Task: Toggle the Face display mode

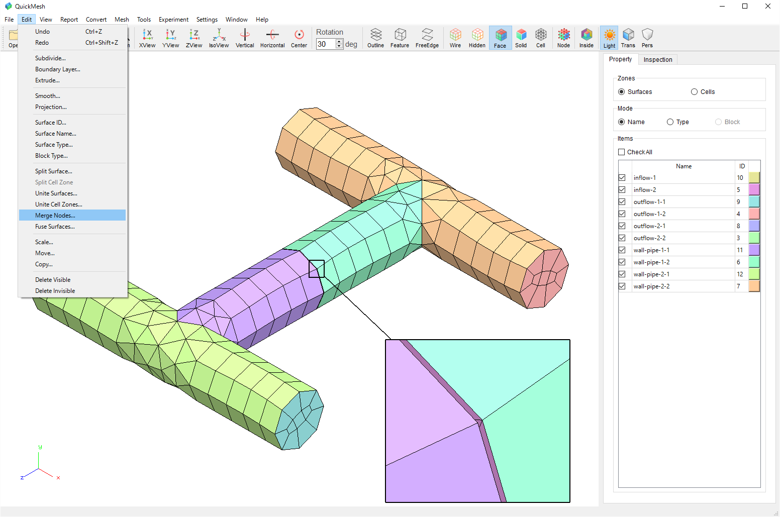Action: click(500, 38)
